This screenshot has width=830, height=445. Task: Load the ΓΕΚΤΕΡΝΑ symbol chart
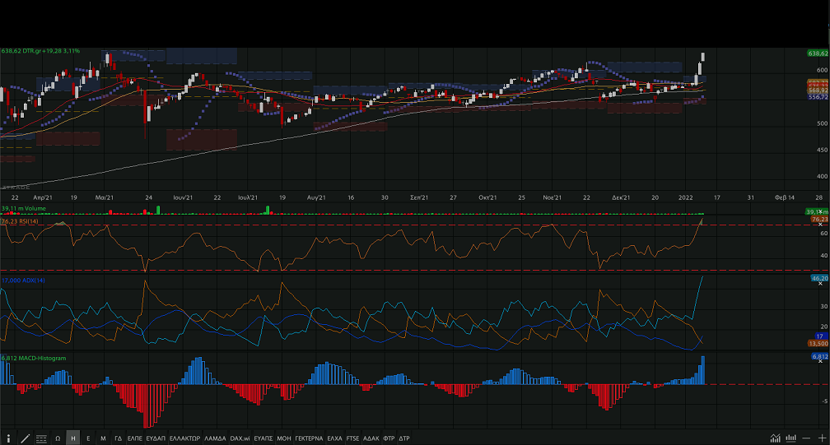click(309, 438)
